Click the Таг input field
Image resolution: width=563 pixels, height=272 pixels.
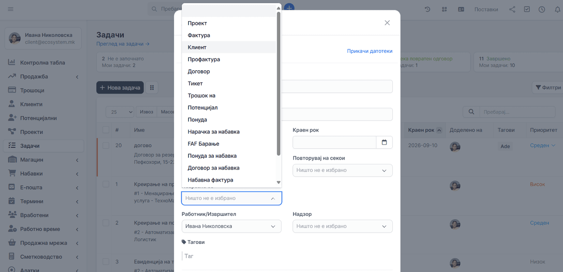[287, 256]
